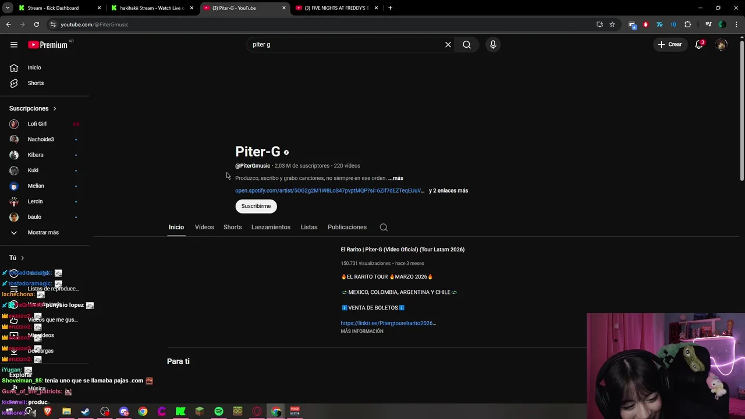The width and height of the screenshot is (745, 419).
Task: Search within the channel with the magnifier icon
Action: click(384, 228)
